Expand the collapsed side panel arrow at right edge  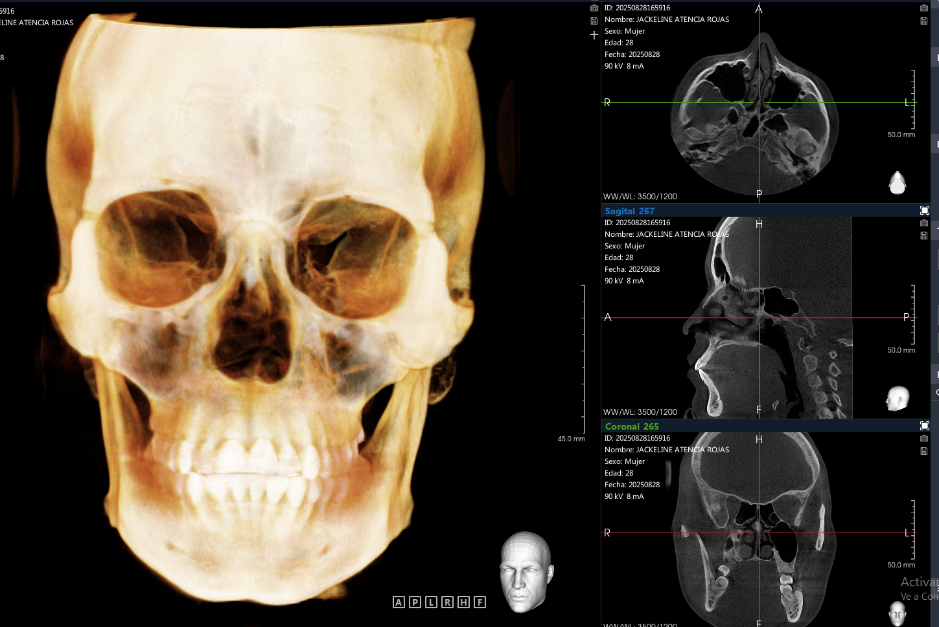pos(936,392)
